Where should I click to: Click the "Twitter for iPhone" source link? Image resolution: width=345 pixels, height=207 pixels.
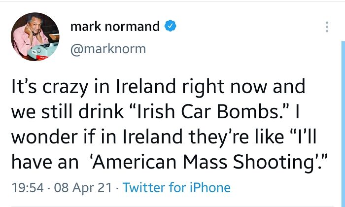pos(176,188)
